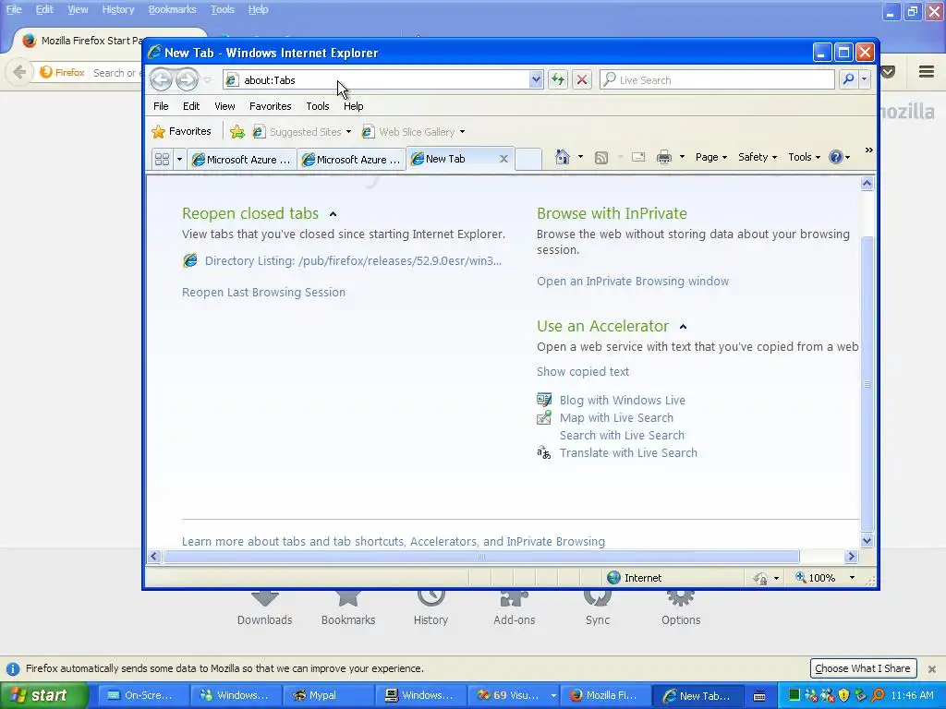
Task: Open the Web Slice Gallery dropdown
Action: coord(462,132)
